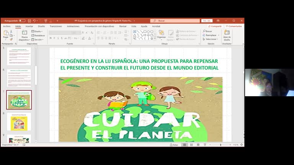Click the Save icon in title bar
The height and width of the screenshot is (165, 294).
[29, 21]
